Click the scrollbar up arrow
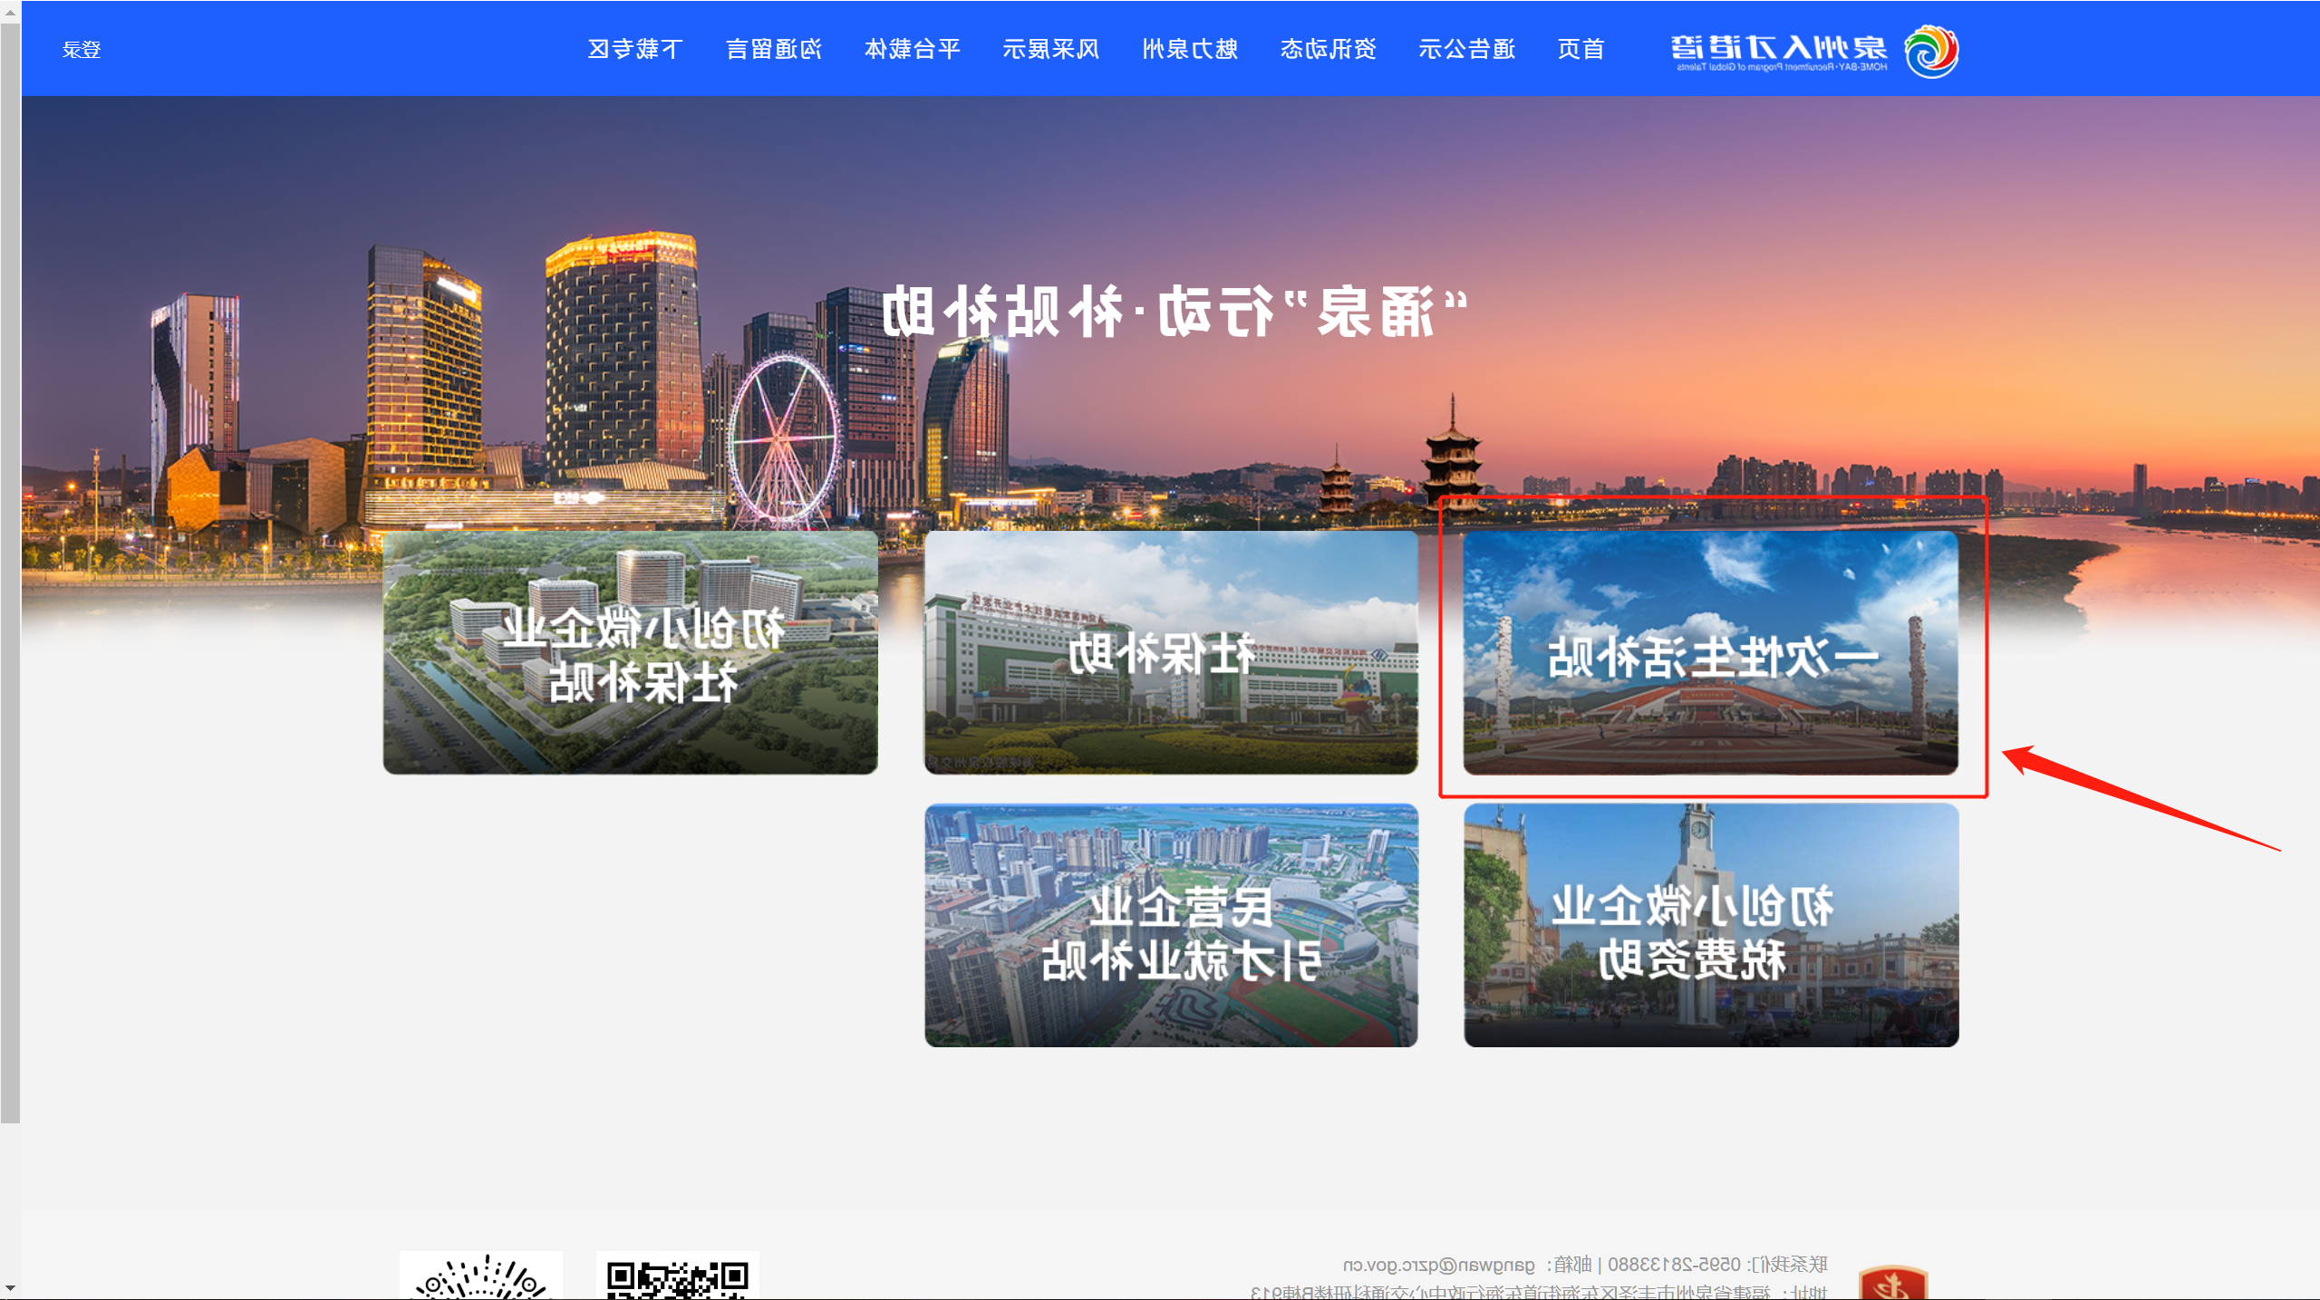This screenshot has width=2320, height=1300. tap(10, 12)
